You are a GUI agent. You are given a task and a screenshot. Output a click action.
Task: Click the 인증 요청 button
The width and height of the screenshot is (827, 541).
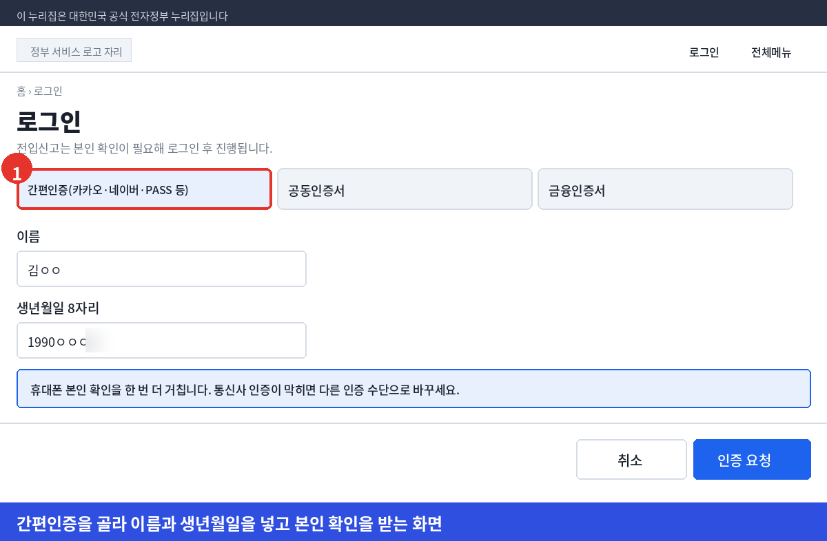(x=752, y=459)
